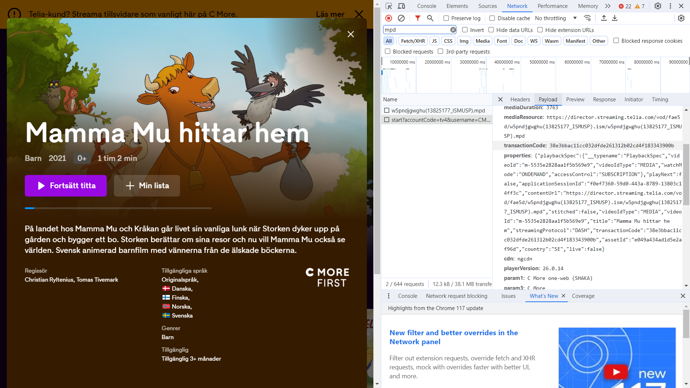690x388 pixels.
Task: Open the DevTools three-dot customize menu
Action: tap(670, 6)
